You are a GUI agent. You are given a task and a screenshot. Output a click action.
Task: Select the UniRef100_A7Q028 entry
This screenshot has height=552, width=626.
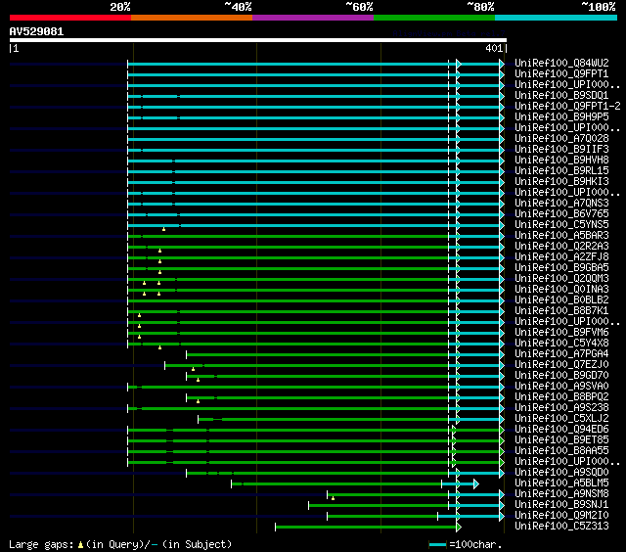pyautogui.click(x=561, y=139)
